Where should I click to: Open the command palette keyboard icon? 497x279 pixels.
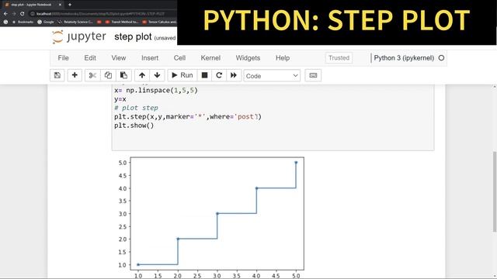tap(313, 75)
